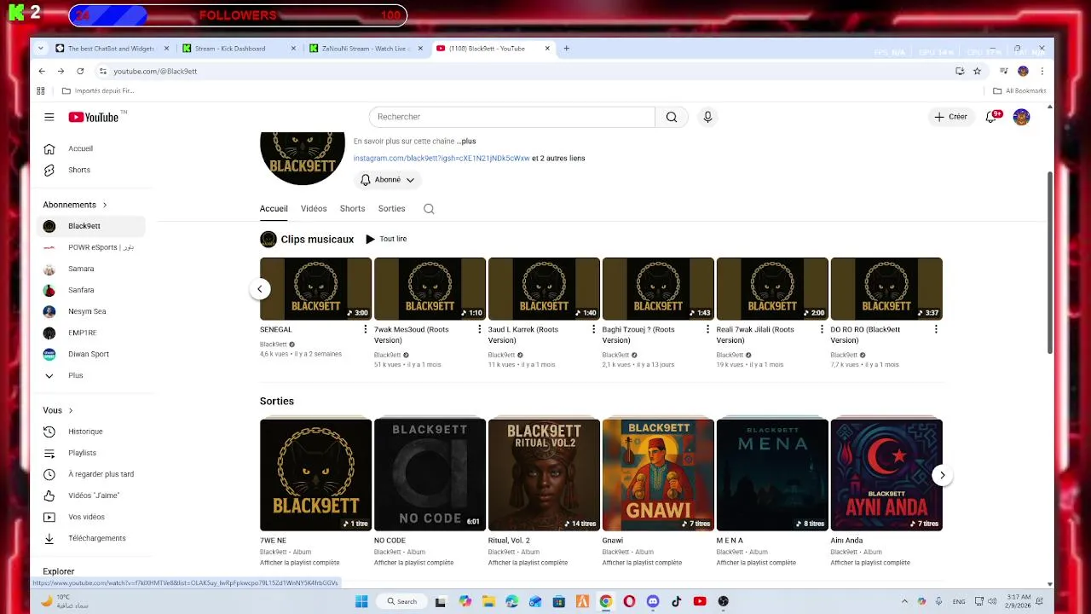This screenshot has height=614, width=1091.
Task: Open the Abonné subscription dropdown
Action: pos(388,180)
